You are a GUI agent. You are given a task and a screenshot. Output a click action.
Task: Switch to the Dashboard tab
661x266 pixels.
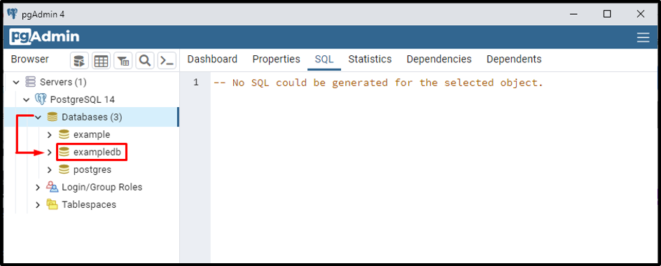pos(212,59)
